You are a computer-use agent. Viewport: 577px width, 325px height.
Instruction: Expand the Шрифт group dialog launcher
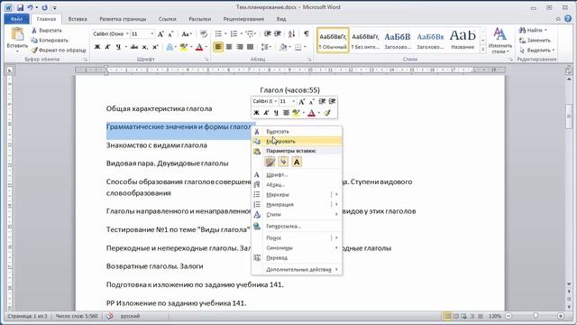206,60
